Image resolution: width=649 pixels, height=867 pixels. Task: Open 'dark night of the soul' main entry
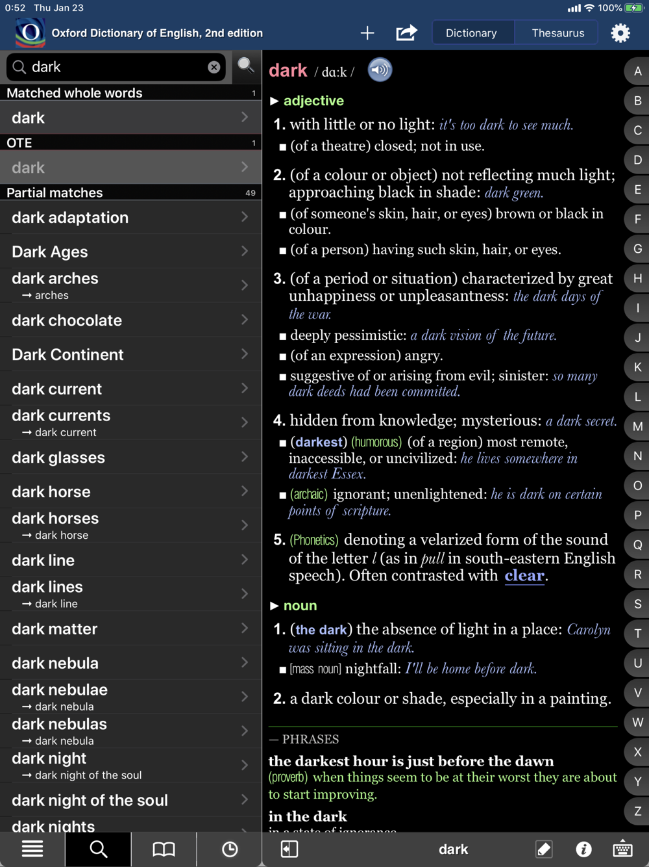pos(130,800)
